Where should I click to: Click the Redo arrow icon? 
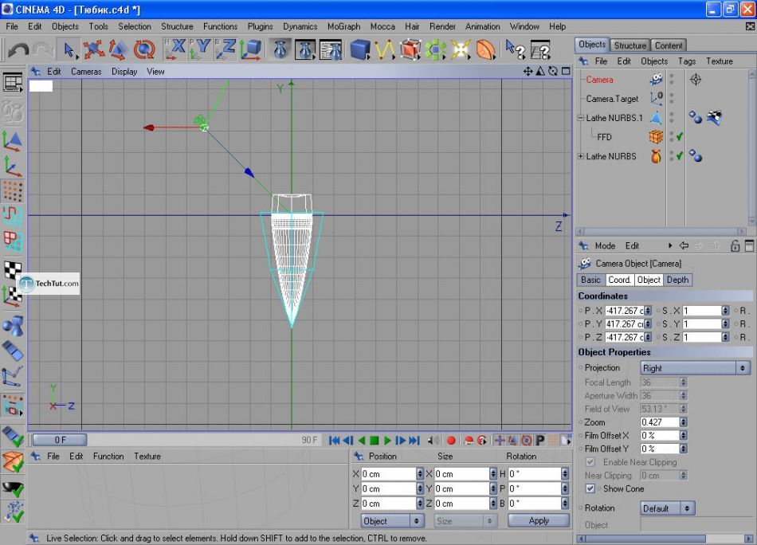(x=44, y=49)
